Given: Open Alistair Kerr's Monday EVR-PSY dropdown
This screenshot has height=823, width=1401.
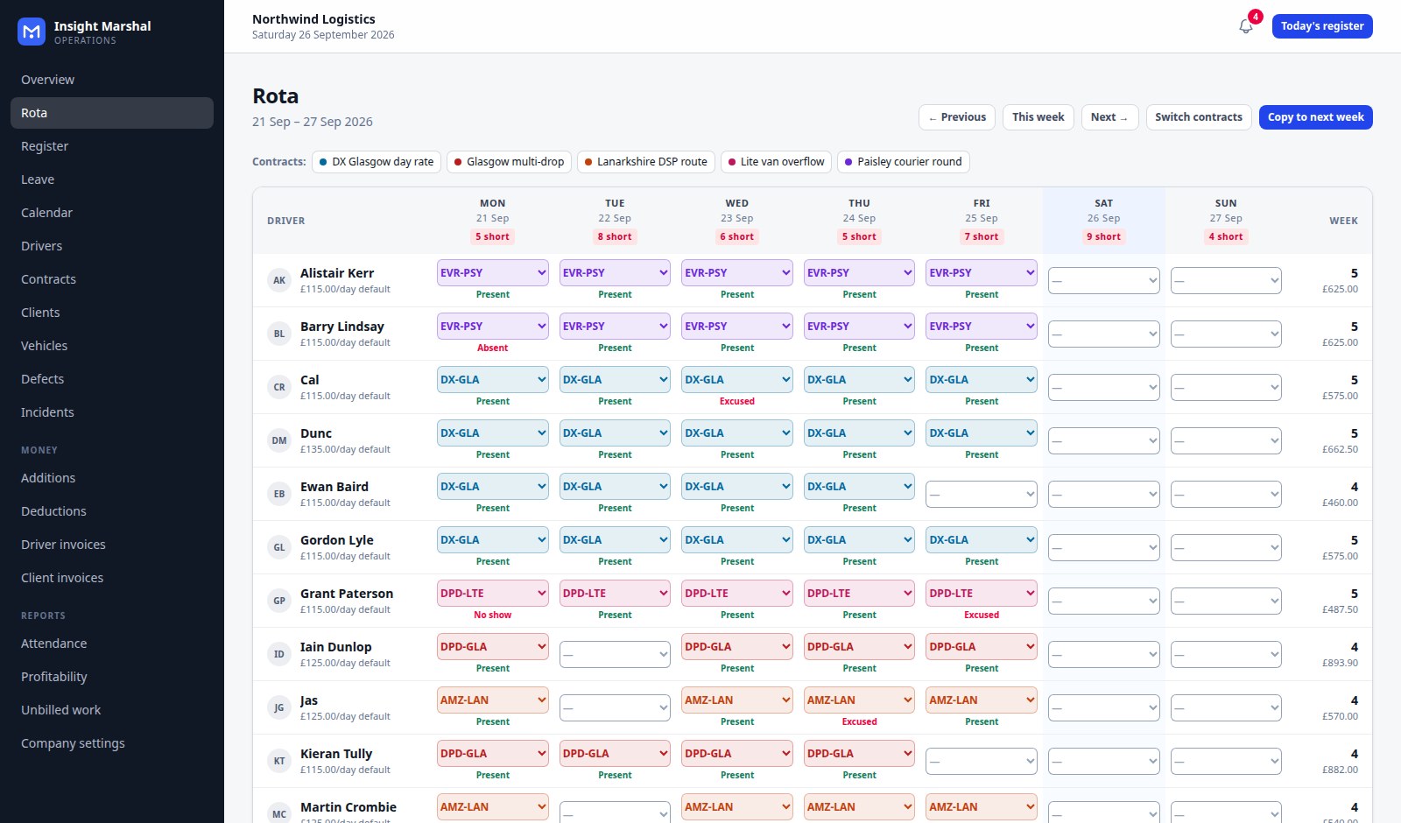Looking at the screenshot, I should (493, 272).
